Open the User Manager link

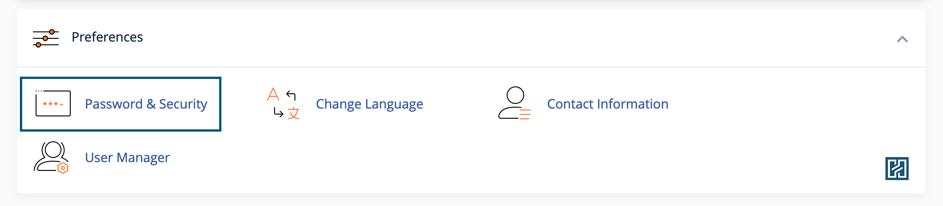click(127, 158)
